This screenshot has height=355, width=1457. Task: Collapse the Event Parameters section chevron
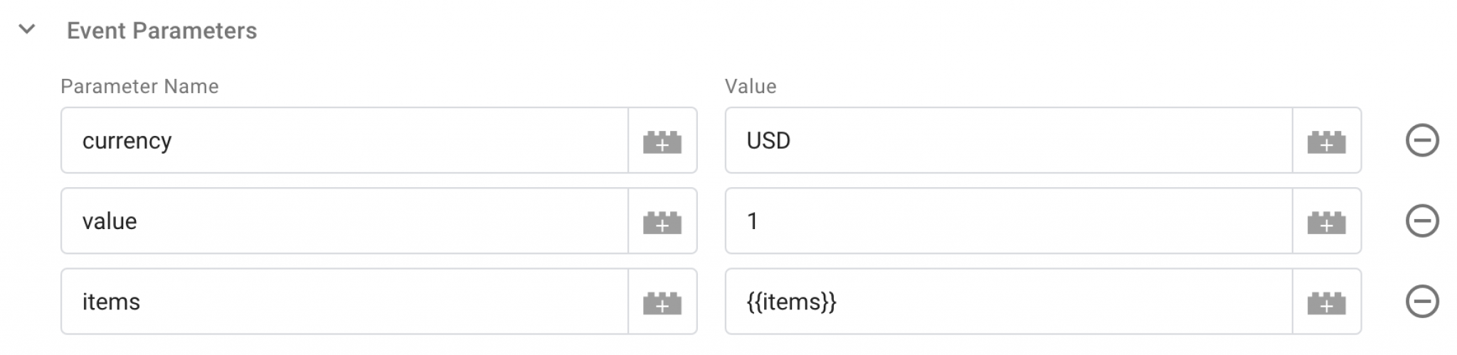pos(27,30)
